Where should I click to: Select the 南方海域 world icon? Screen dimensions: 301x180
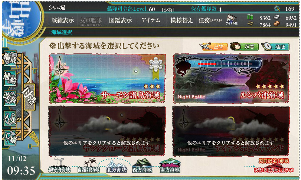170,166
